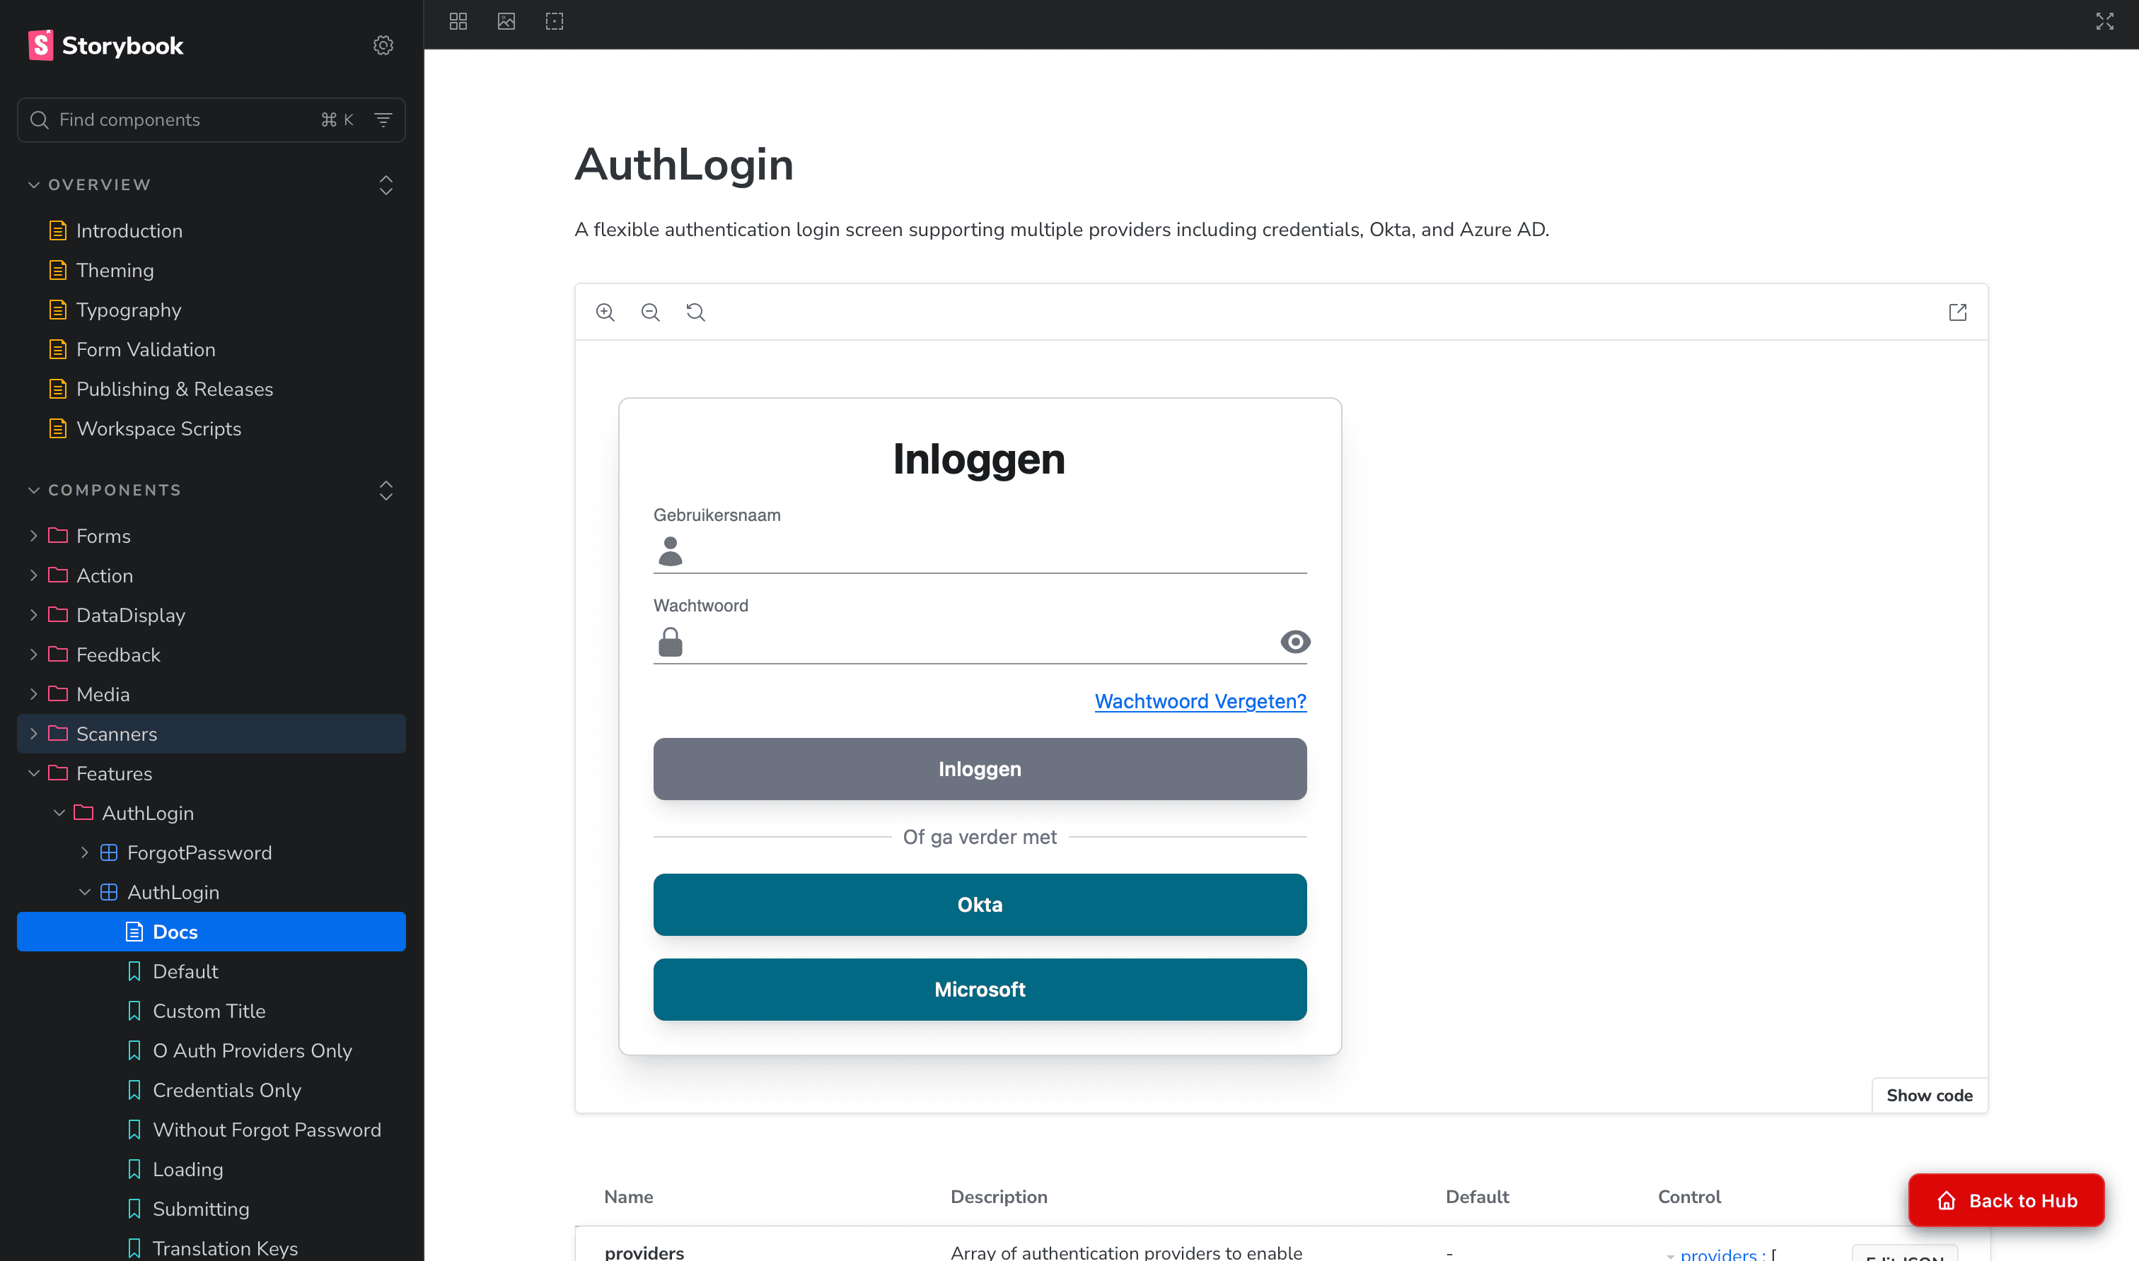Click the Wachtwoord input field

[x=980, y=643]
